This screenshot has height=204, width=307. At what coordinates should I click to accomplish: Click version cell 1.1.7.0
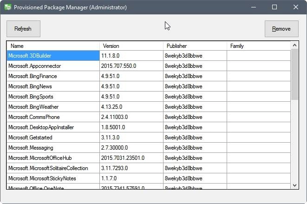click(131, 178)
